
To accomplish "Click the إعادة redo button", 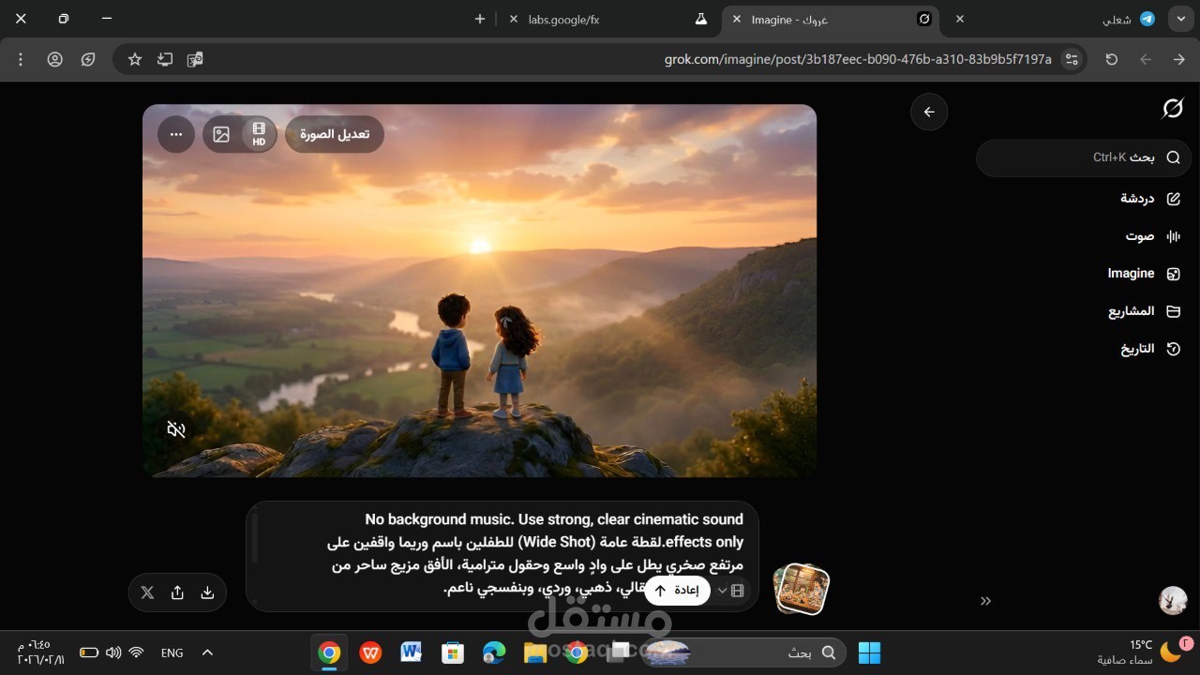I will pos(677,590).
